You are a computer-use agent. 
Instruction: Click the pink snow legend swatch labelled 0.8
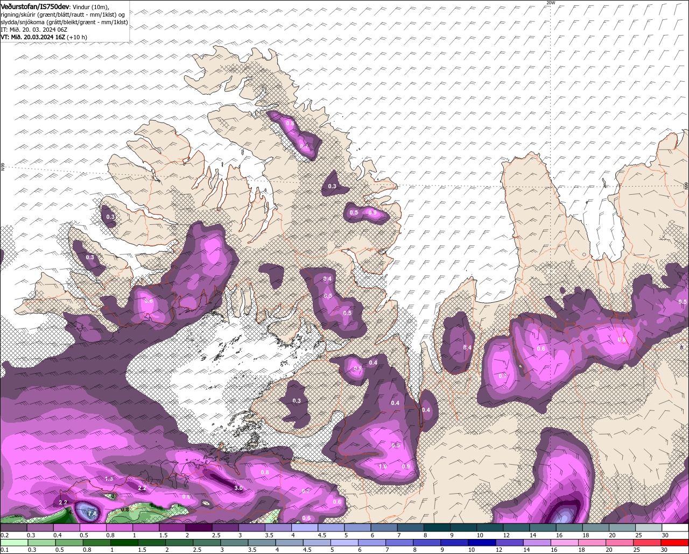119,528
